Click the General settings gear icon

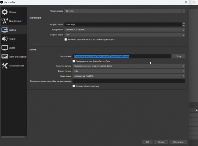pyautogui.click(x=5, y=12)
